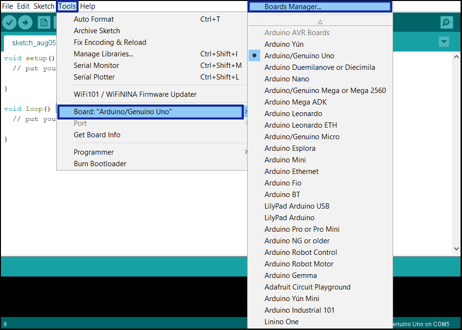Open the tab options dropdown arrow
This screenshot has width=462, height=330.
coord(444,42)
